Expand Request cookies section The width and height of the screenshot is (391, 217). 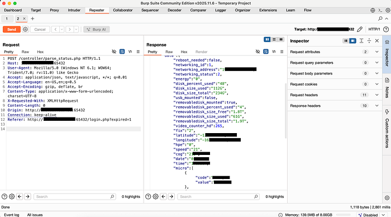[377, 84]
